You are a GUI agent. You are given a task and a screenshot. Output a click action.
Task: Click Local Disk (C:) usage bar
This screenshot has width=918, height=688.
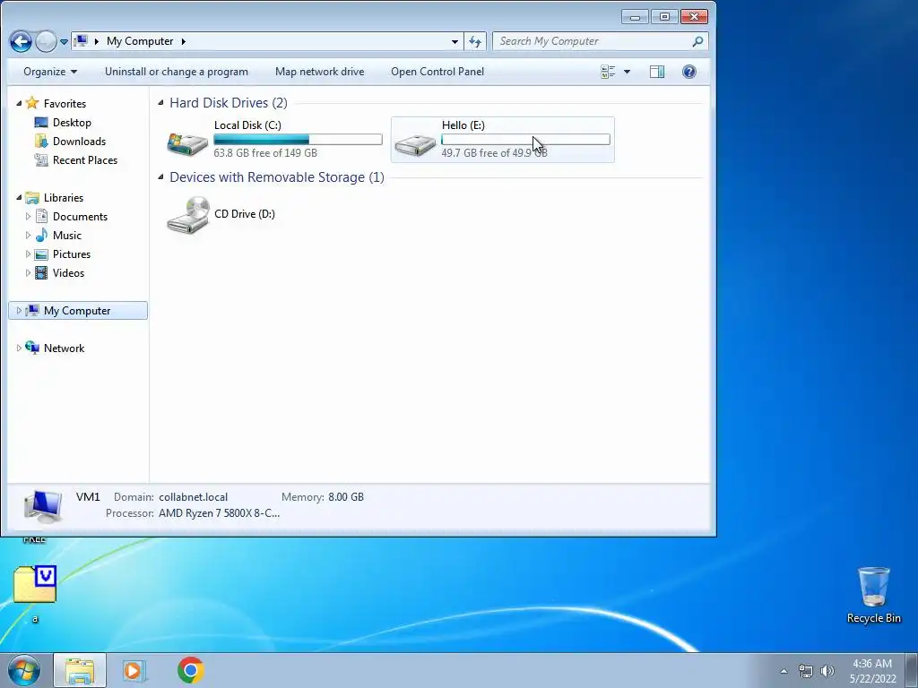[x=298, y=139]
